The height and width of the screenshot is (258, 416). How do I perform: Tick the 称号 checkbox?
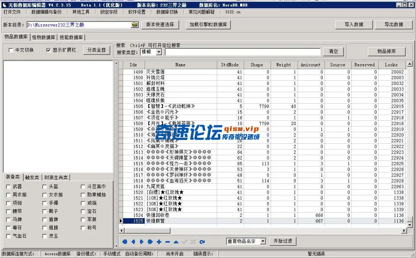click(83, 228)
